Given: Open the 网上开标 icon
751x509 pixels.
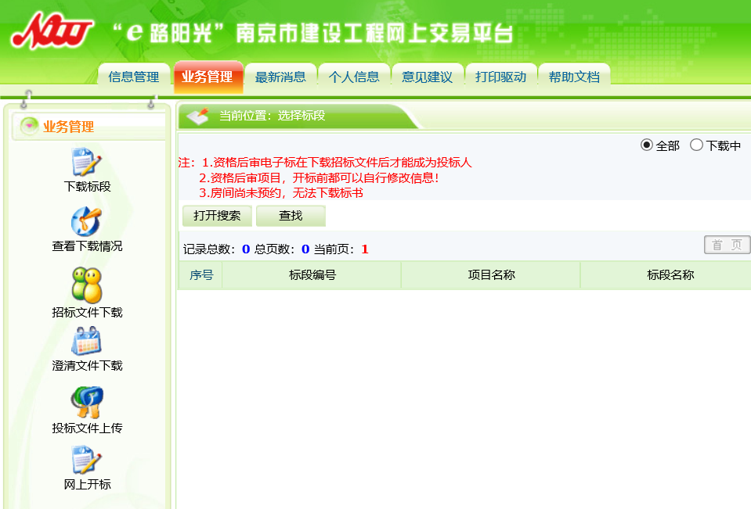Looking at the screenshot, I should (x=86, y=460).
